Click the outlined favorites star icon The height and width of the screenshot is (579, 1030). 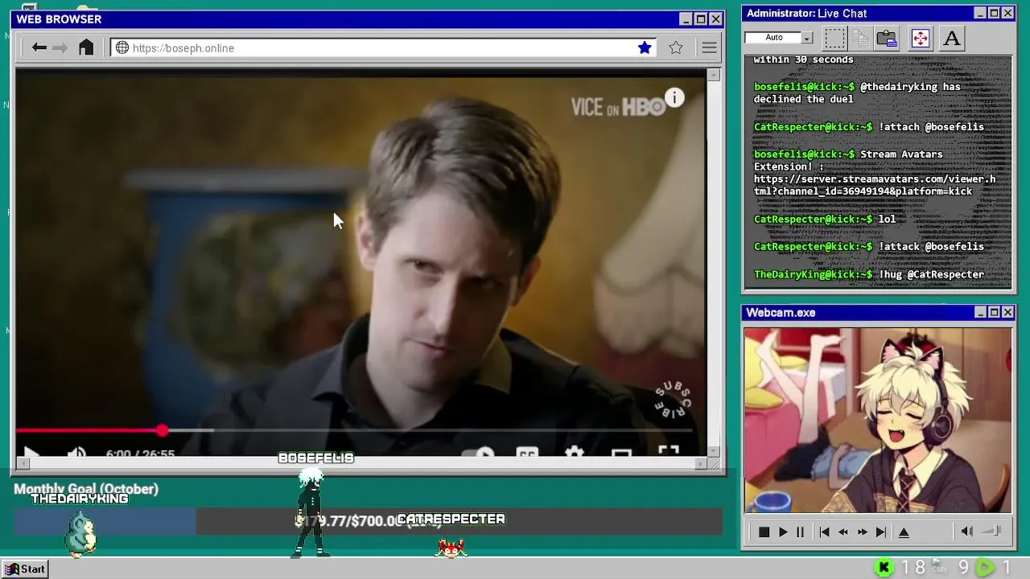point(676,47)
